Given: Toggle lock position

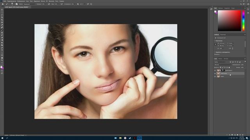Looking at the screenshot, I should [225, 67].
